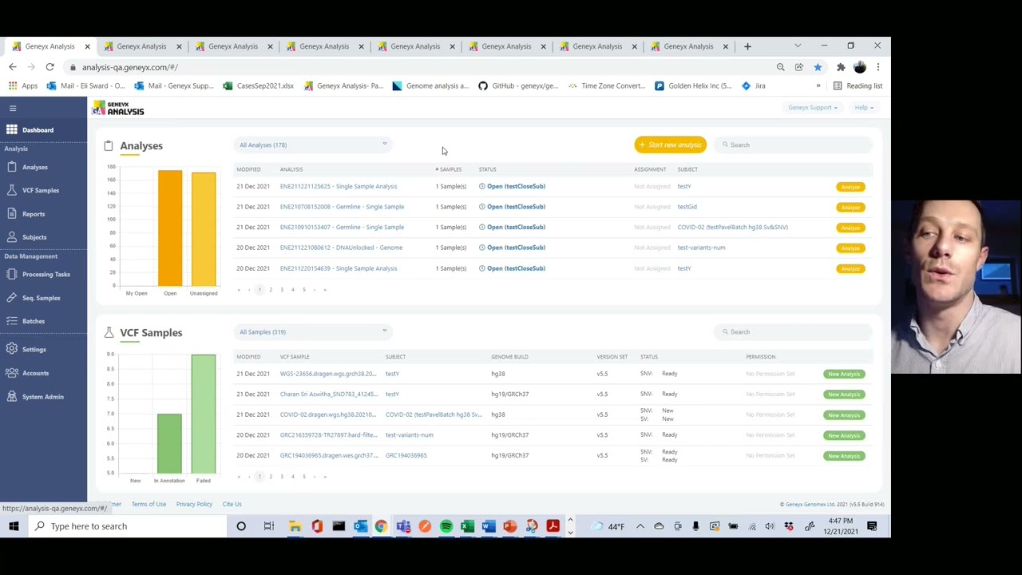Open Seq. Samples in the sidebar

pos(41,298)
